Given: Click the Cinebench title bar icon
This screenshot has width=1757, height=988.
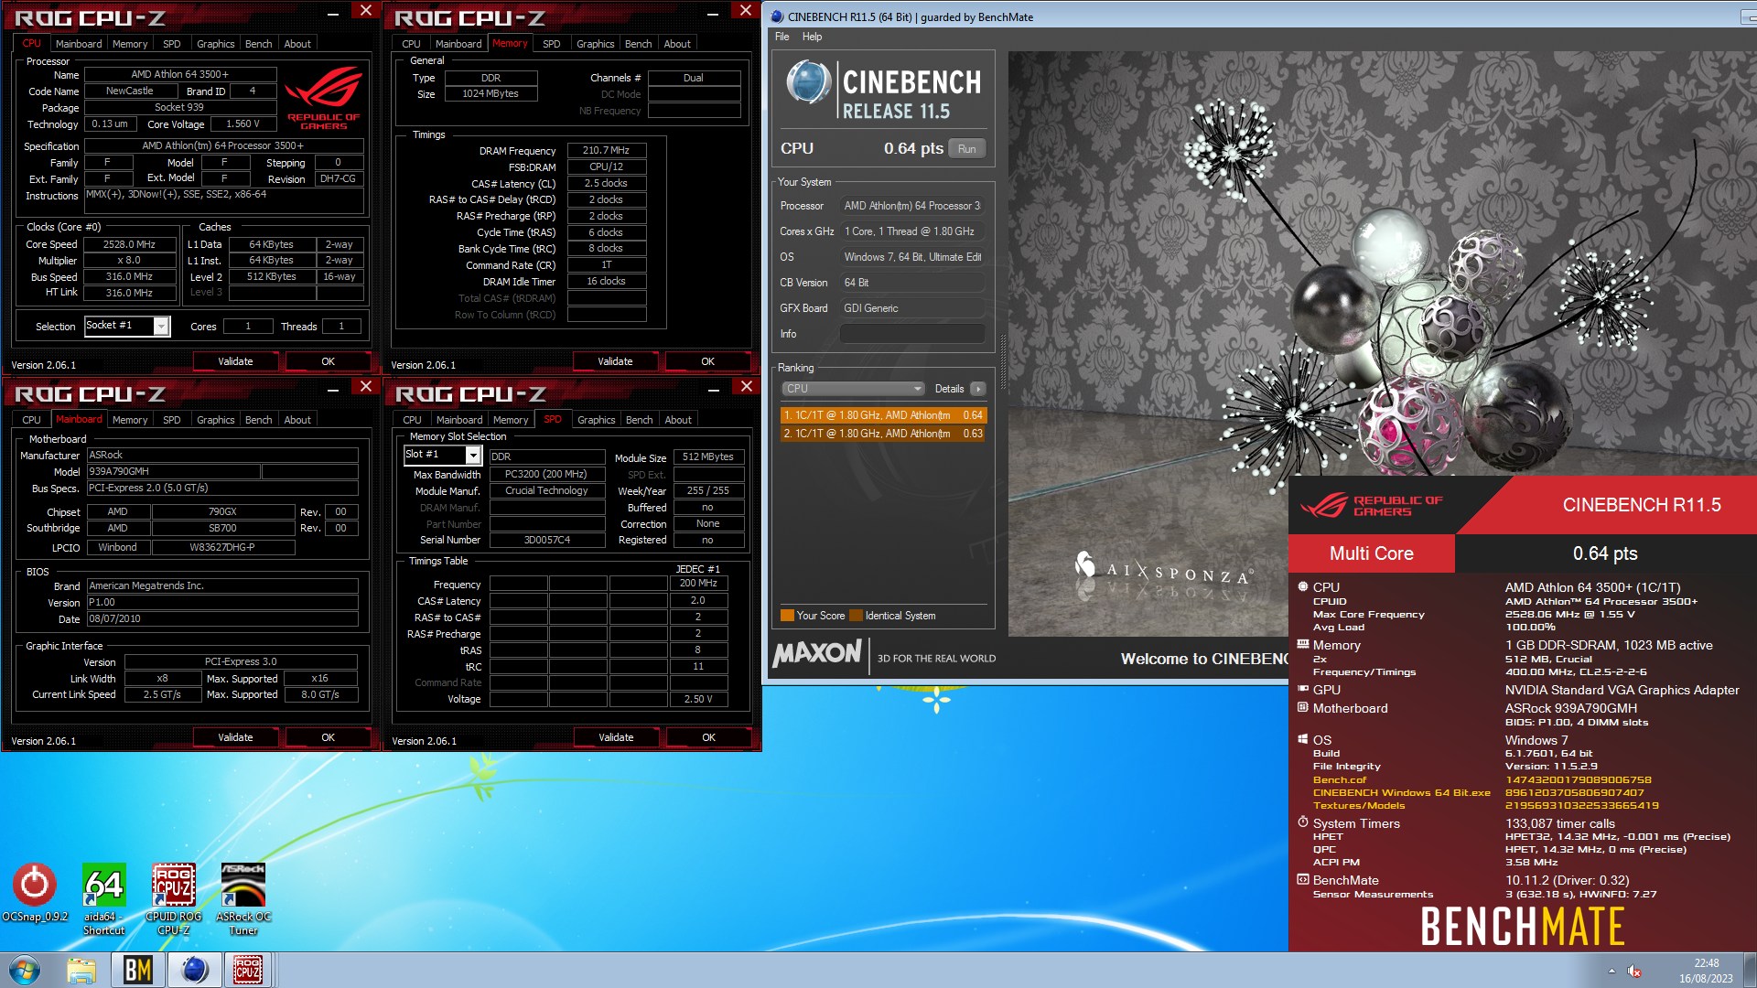Looking at the screenshot, I should point(777,16).
